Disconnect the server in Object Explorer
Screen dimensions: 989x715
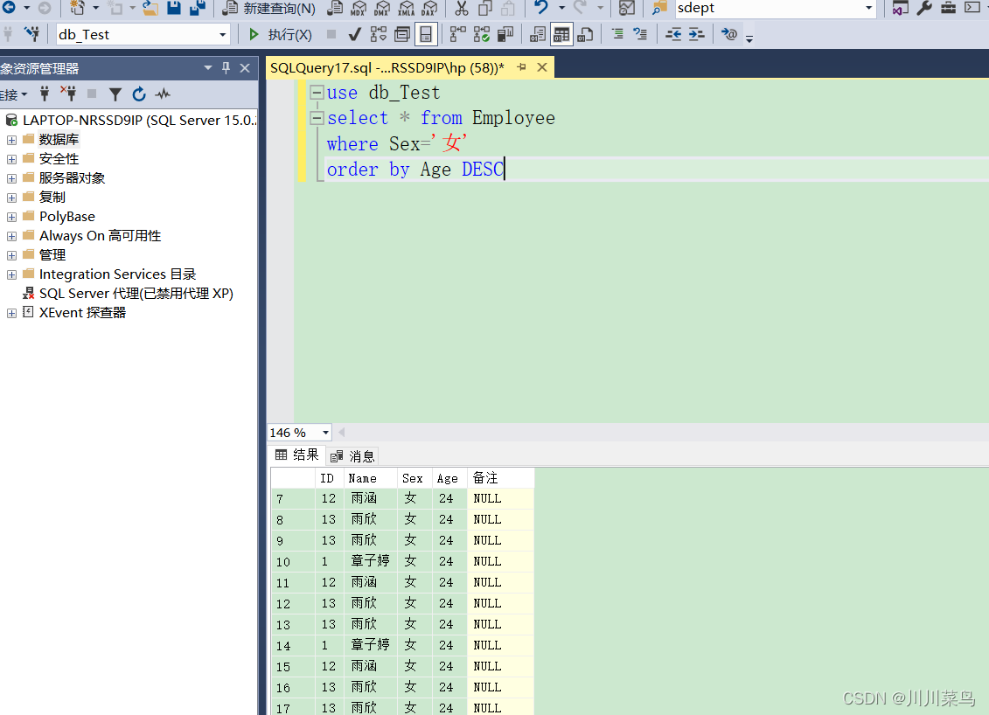[68, 94]
